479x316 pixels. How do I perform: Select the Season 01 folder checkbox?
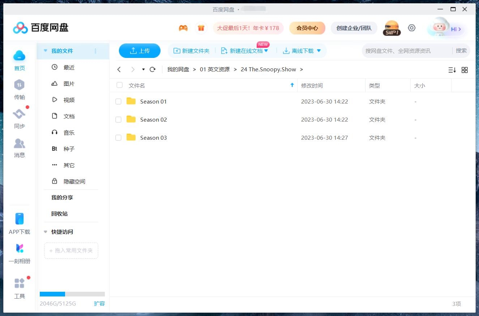[x=118, y=102]
